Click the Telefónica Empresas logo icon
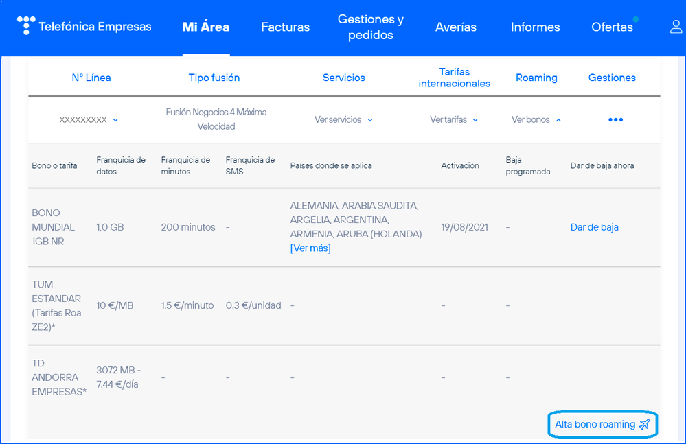This screenshot has height=444, width=686. (x=25, y=25)
